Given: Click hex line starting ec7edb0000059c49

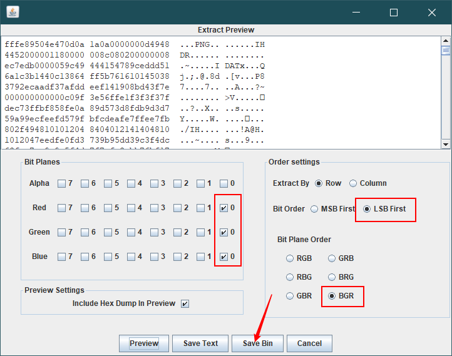Looking at the screenshot, I should point(135,66).
